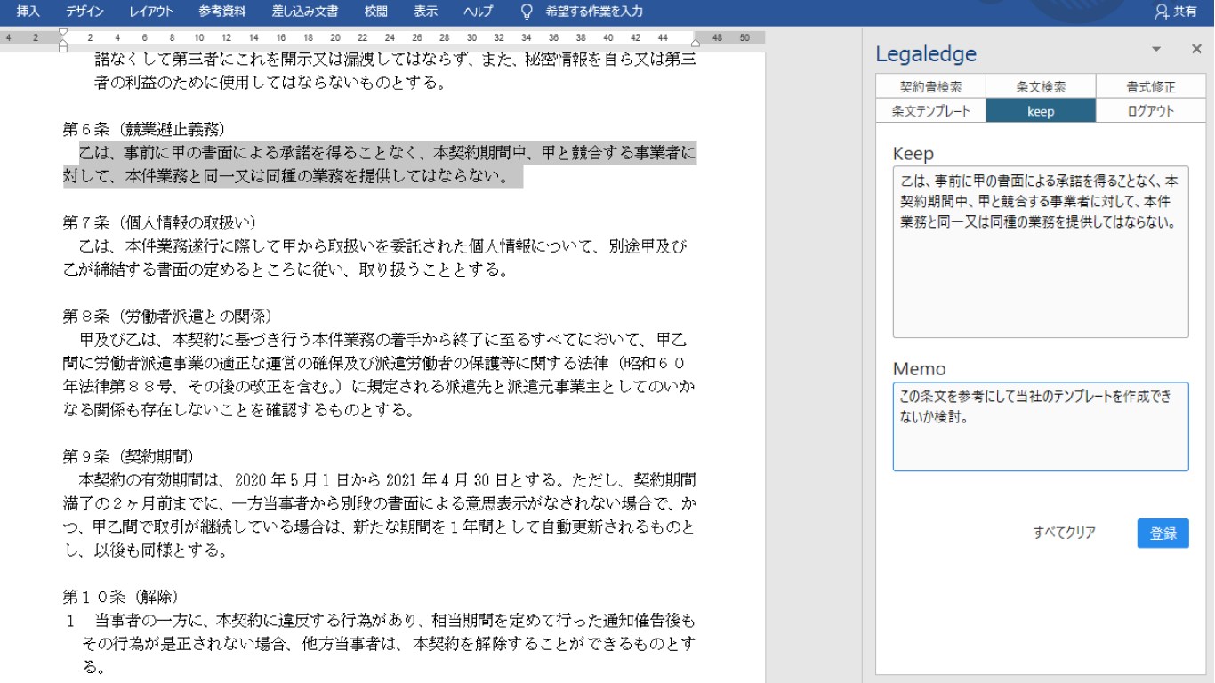Click the Keep label in Legaledge pane
This screenshot has height=683, width=1215.
913,153
